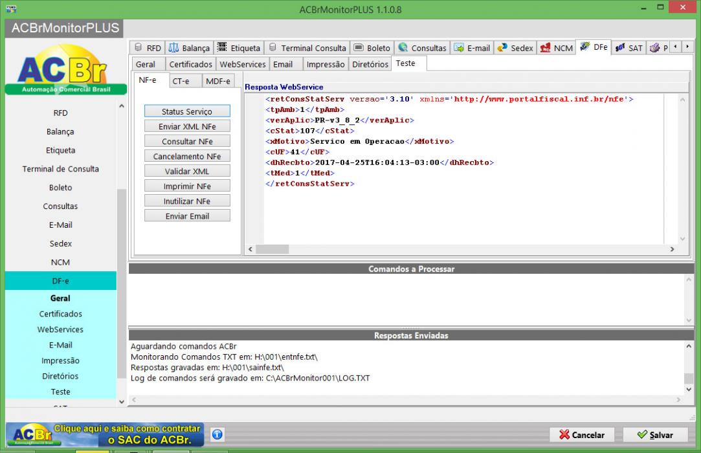Viewport: 701px width, 453px height.
Task: Open Certificados under DF-e sidebar
Action: (61, 314)
